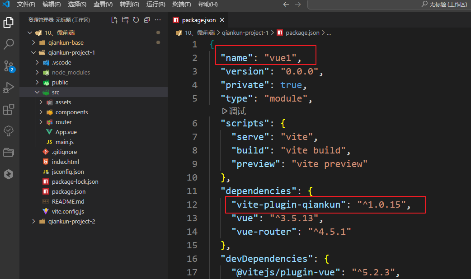Open the 终端(T) menu
471x279 pixels.
pos(182,5)
